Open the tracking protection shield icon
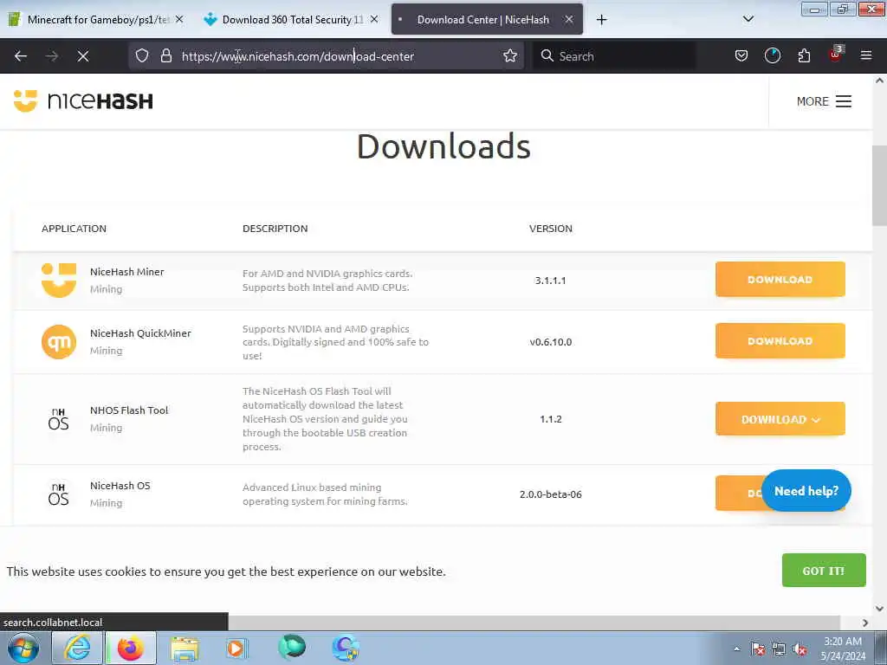Image resolution: width=887 pixels, height=665 pixels. point(142,55)
